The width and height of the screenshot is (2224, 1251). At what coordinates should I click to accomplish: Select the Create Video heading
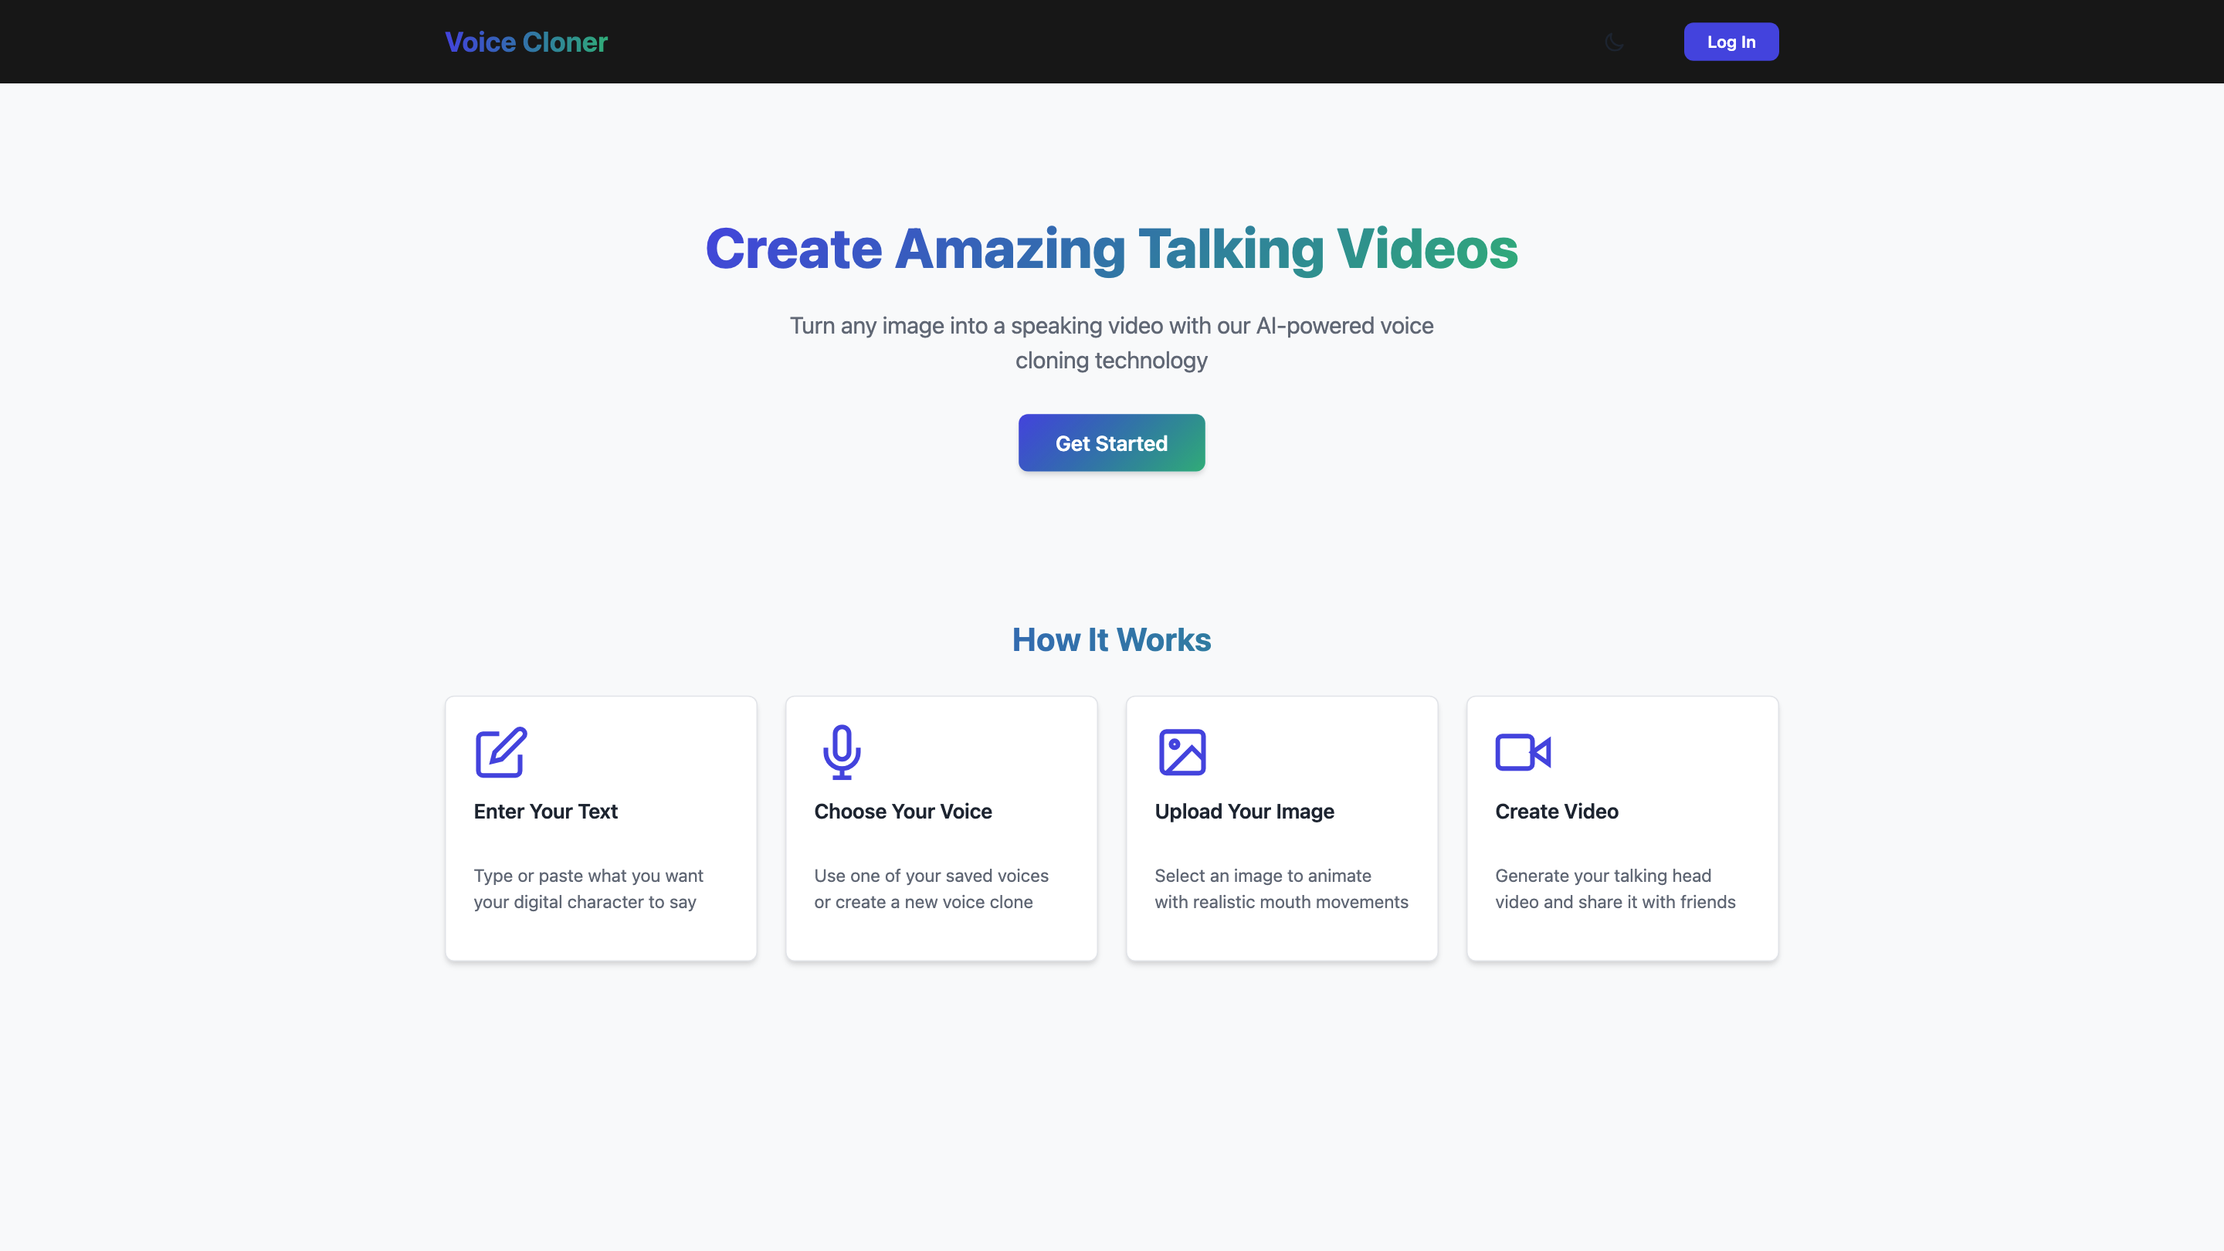tap(1556, 812)
